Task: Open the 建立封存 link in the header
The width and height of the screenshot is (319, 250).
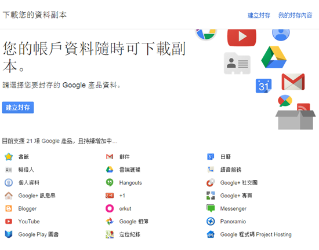Action: pos(259,15)
